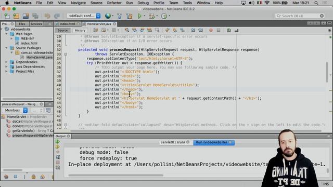Switch to the Files panel tab
Viewport: 333px width, 187px height.
click(x=22, y=24)
